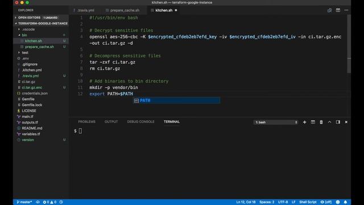Split the terminal panel
Image resolution: width=364 pixels, height=205 pixels.
point(313,122)
